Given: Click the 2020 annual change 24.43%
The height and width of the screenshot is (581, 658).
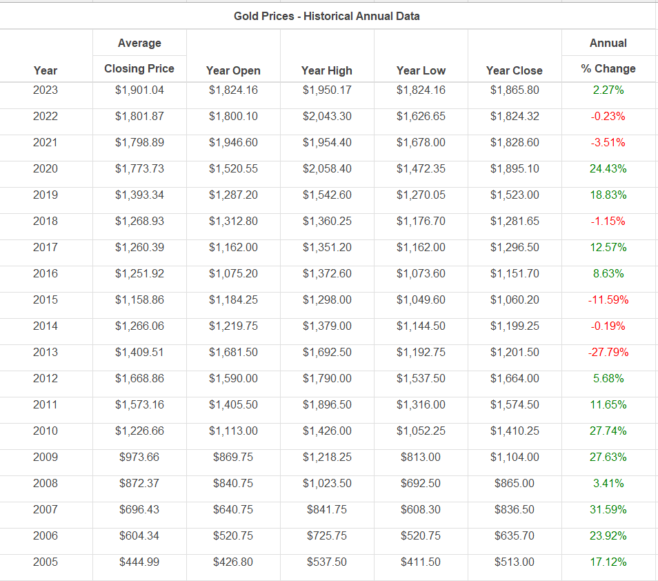Looking at the screenshot, I should point(608,168).
